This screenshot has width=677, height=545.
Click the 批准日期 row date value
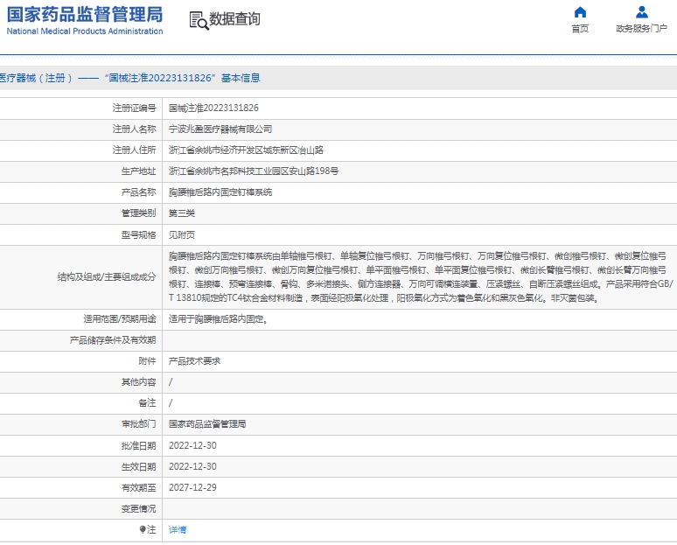click(x=192, y=445)
